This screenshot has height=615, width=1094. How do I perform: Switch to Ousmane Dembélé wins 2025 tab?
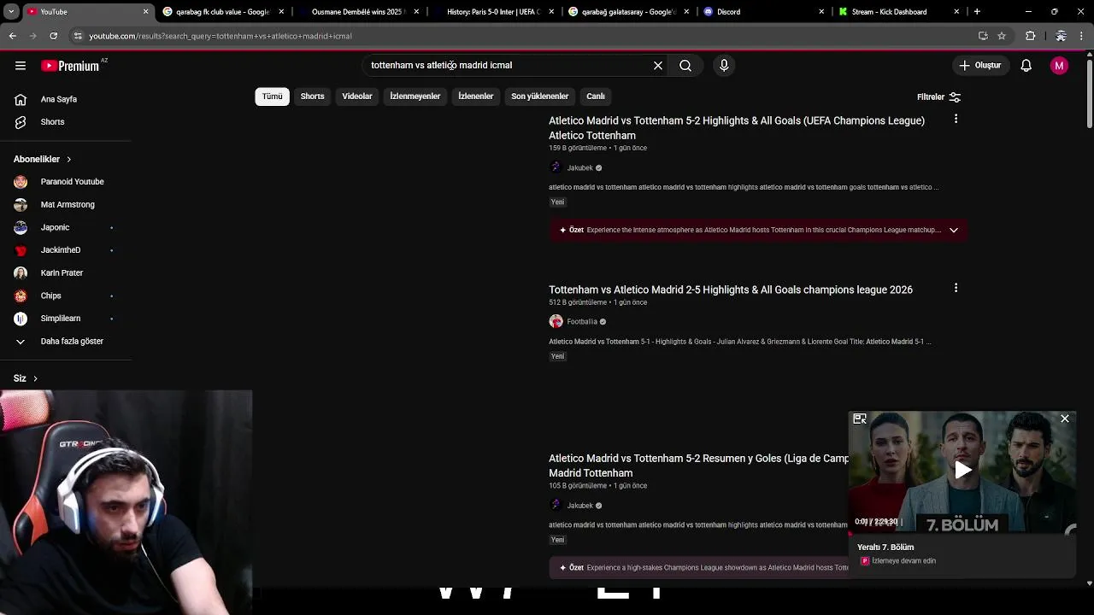[357, 12]
